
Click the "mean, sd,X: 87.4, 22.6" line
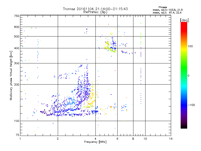pyautogui.click(x=167, y=13)
